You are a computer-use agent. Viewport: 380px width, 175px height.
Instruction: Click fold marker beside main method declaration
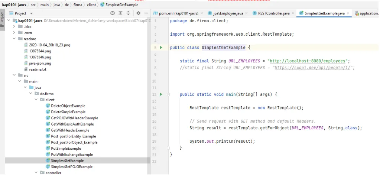point(168,94)
